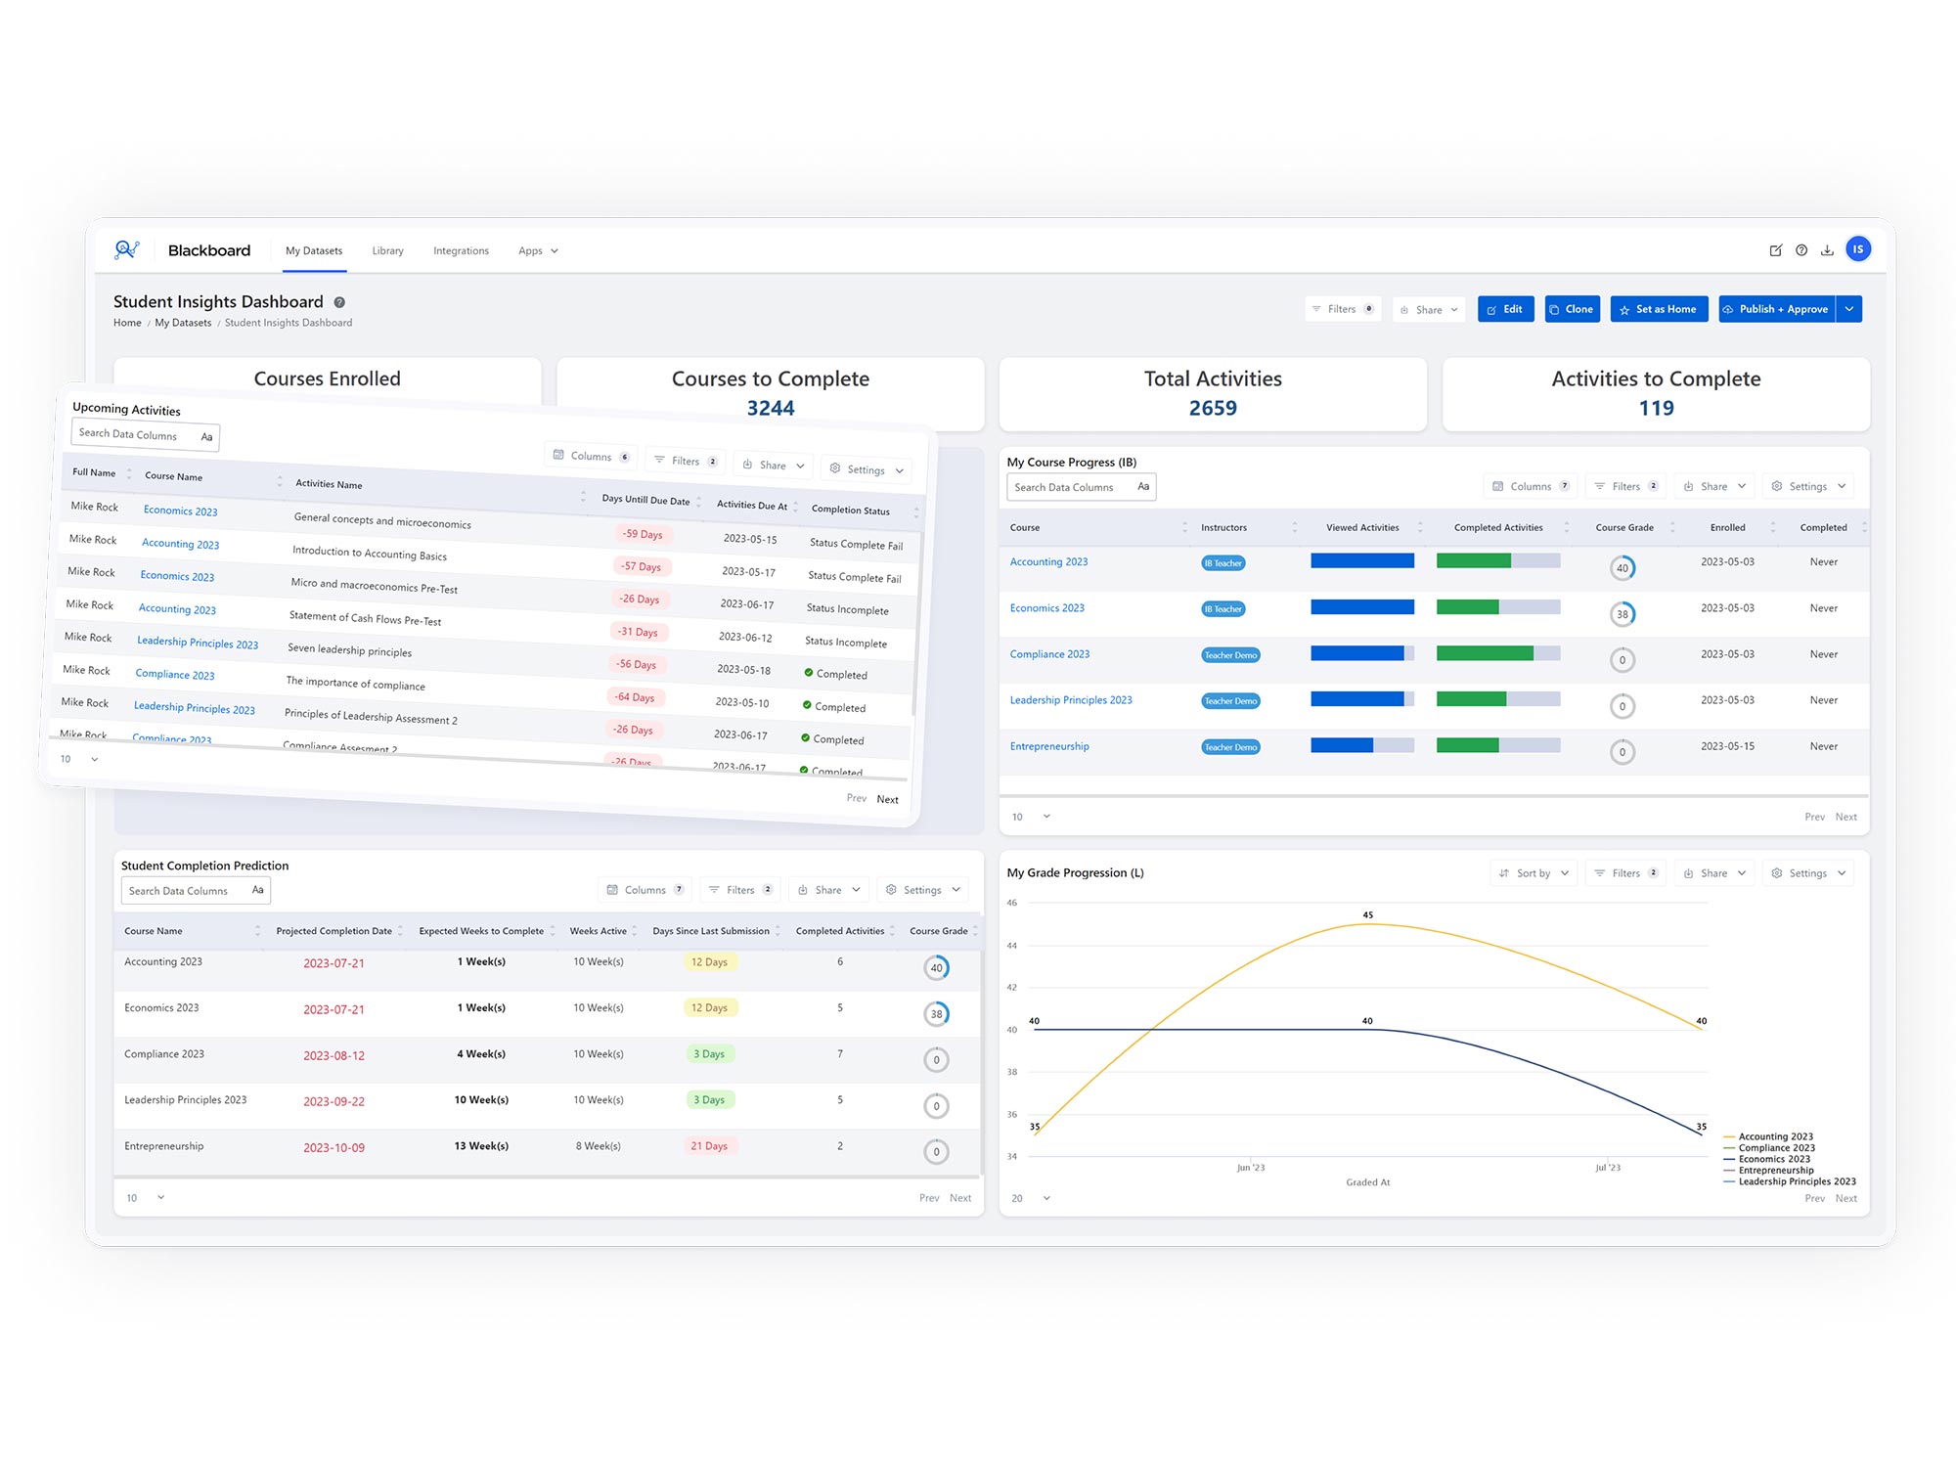Viewport: 1956px width, 1467px height.
Task: Expand the Publish + Approve dropdown arrow
Action: (1849, 309)
